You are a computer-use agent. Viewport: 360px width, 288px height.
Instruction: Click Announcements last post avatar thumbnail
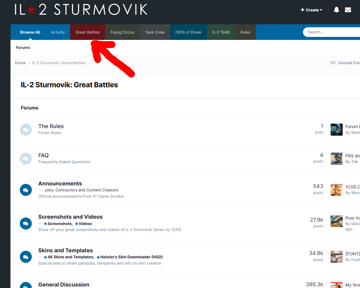point(337,190)
